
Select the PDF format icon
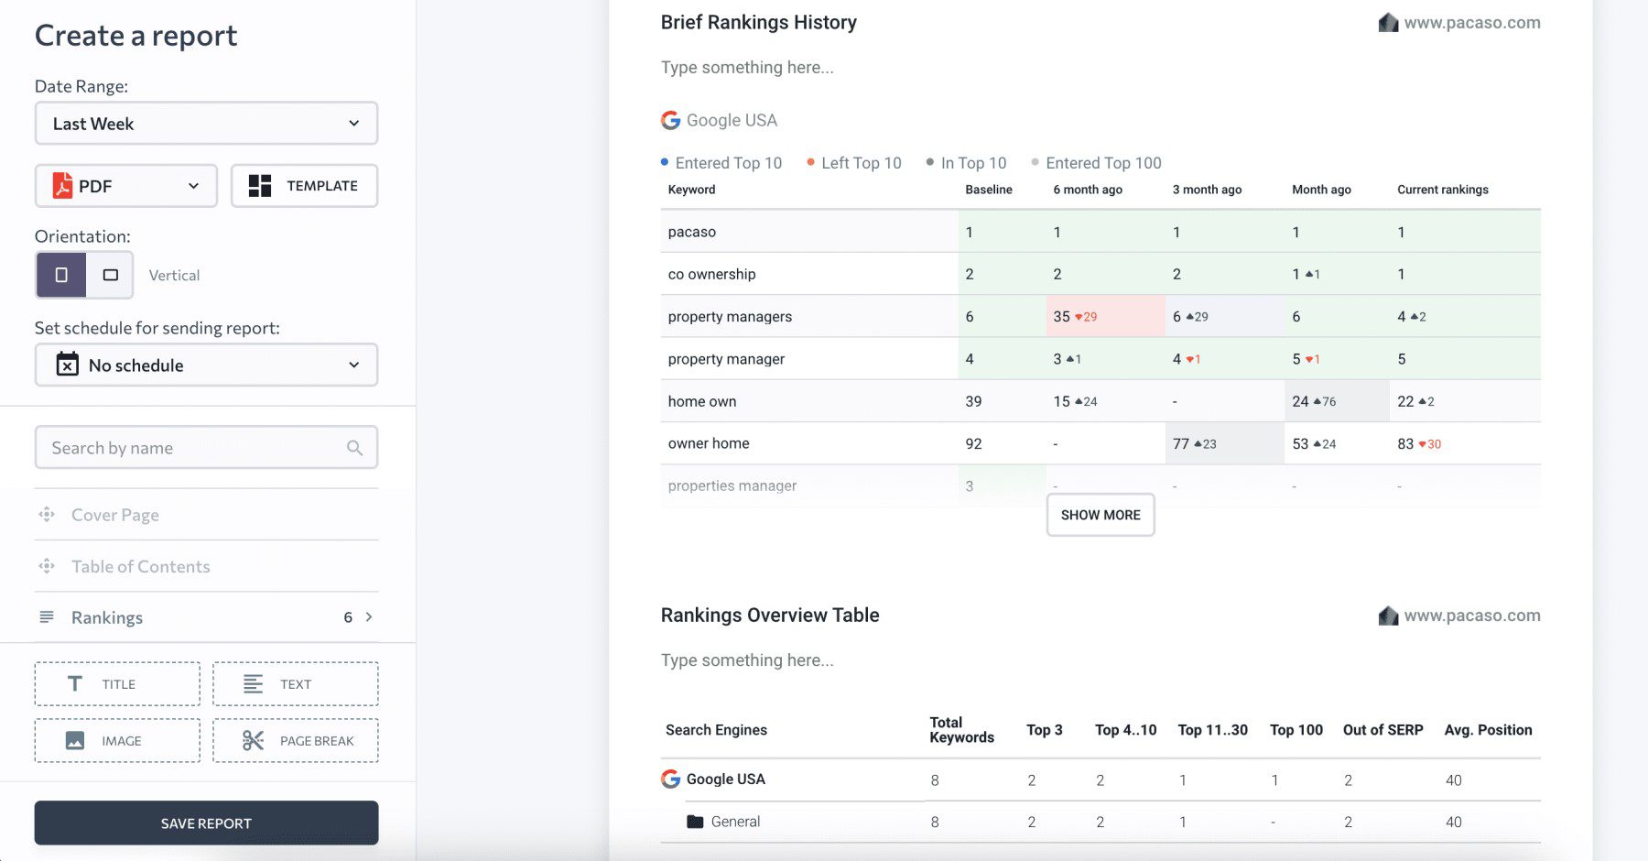64,185
